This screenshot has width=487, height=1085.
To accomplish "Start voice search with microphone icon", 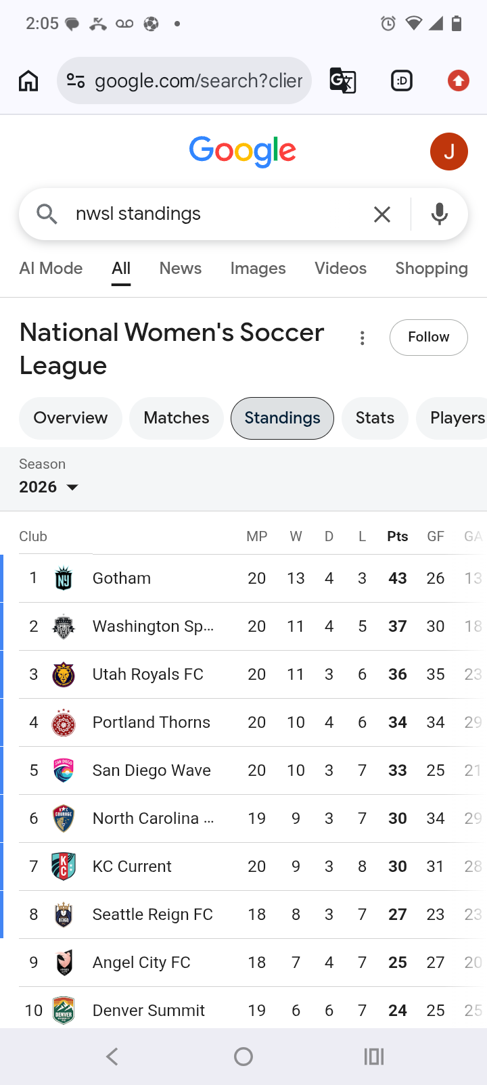I will (440, 214).
